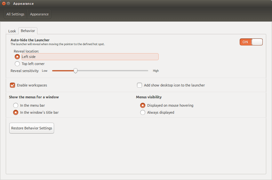Click Restore Behavior Settings button
The height and width of the screenshot is (180, 272).
point(32,128)
